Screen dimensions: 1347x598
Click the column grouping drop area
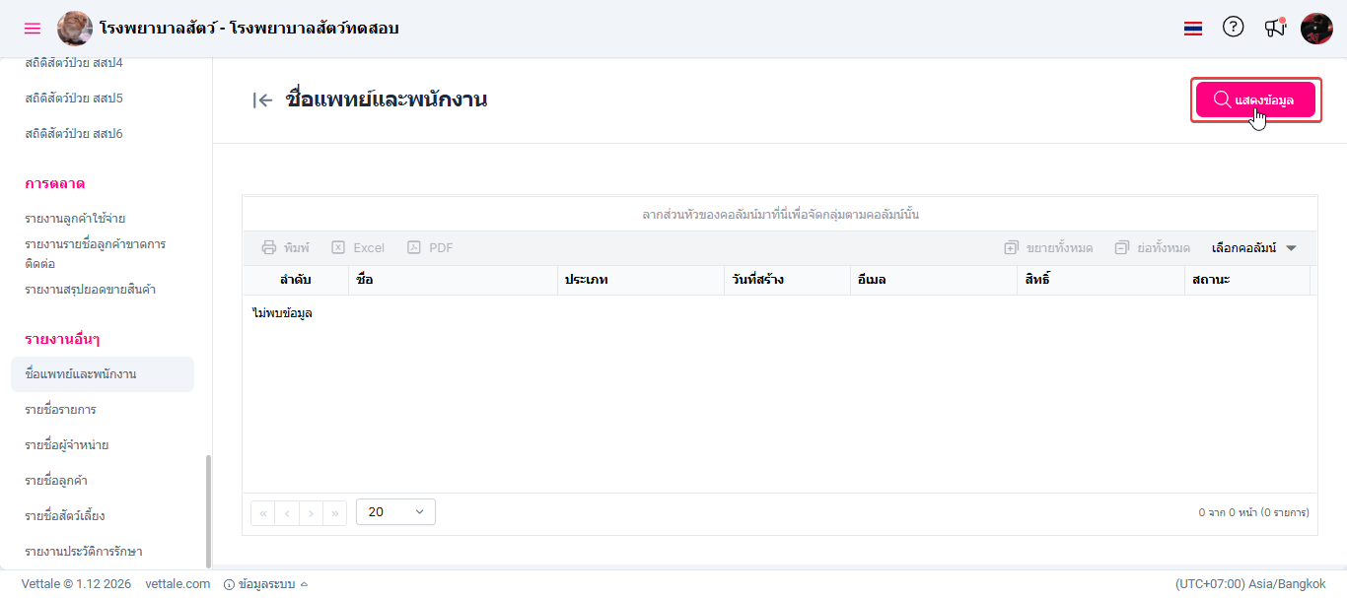[x=780, y=214]
